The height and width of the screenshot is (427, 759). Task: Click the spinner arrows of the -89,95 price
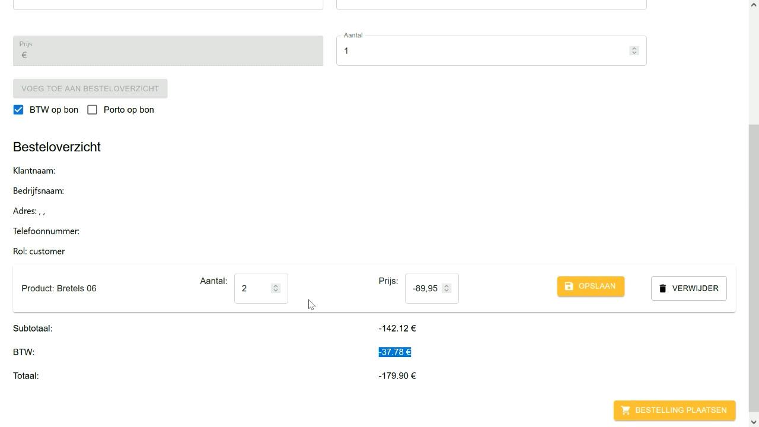[447, 288]
